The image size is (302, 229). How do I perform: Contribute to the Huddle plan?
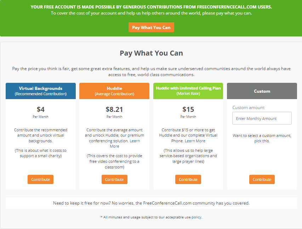tap(114, 179)
